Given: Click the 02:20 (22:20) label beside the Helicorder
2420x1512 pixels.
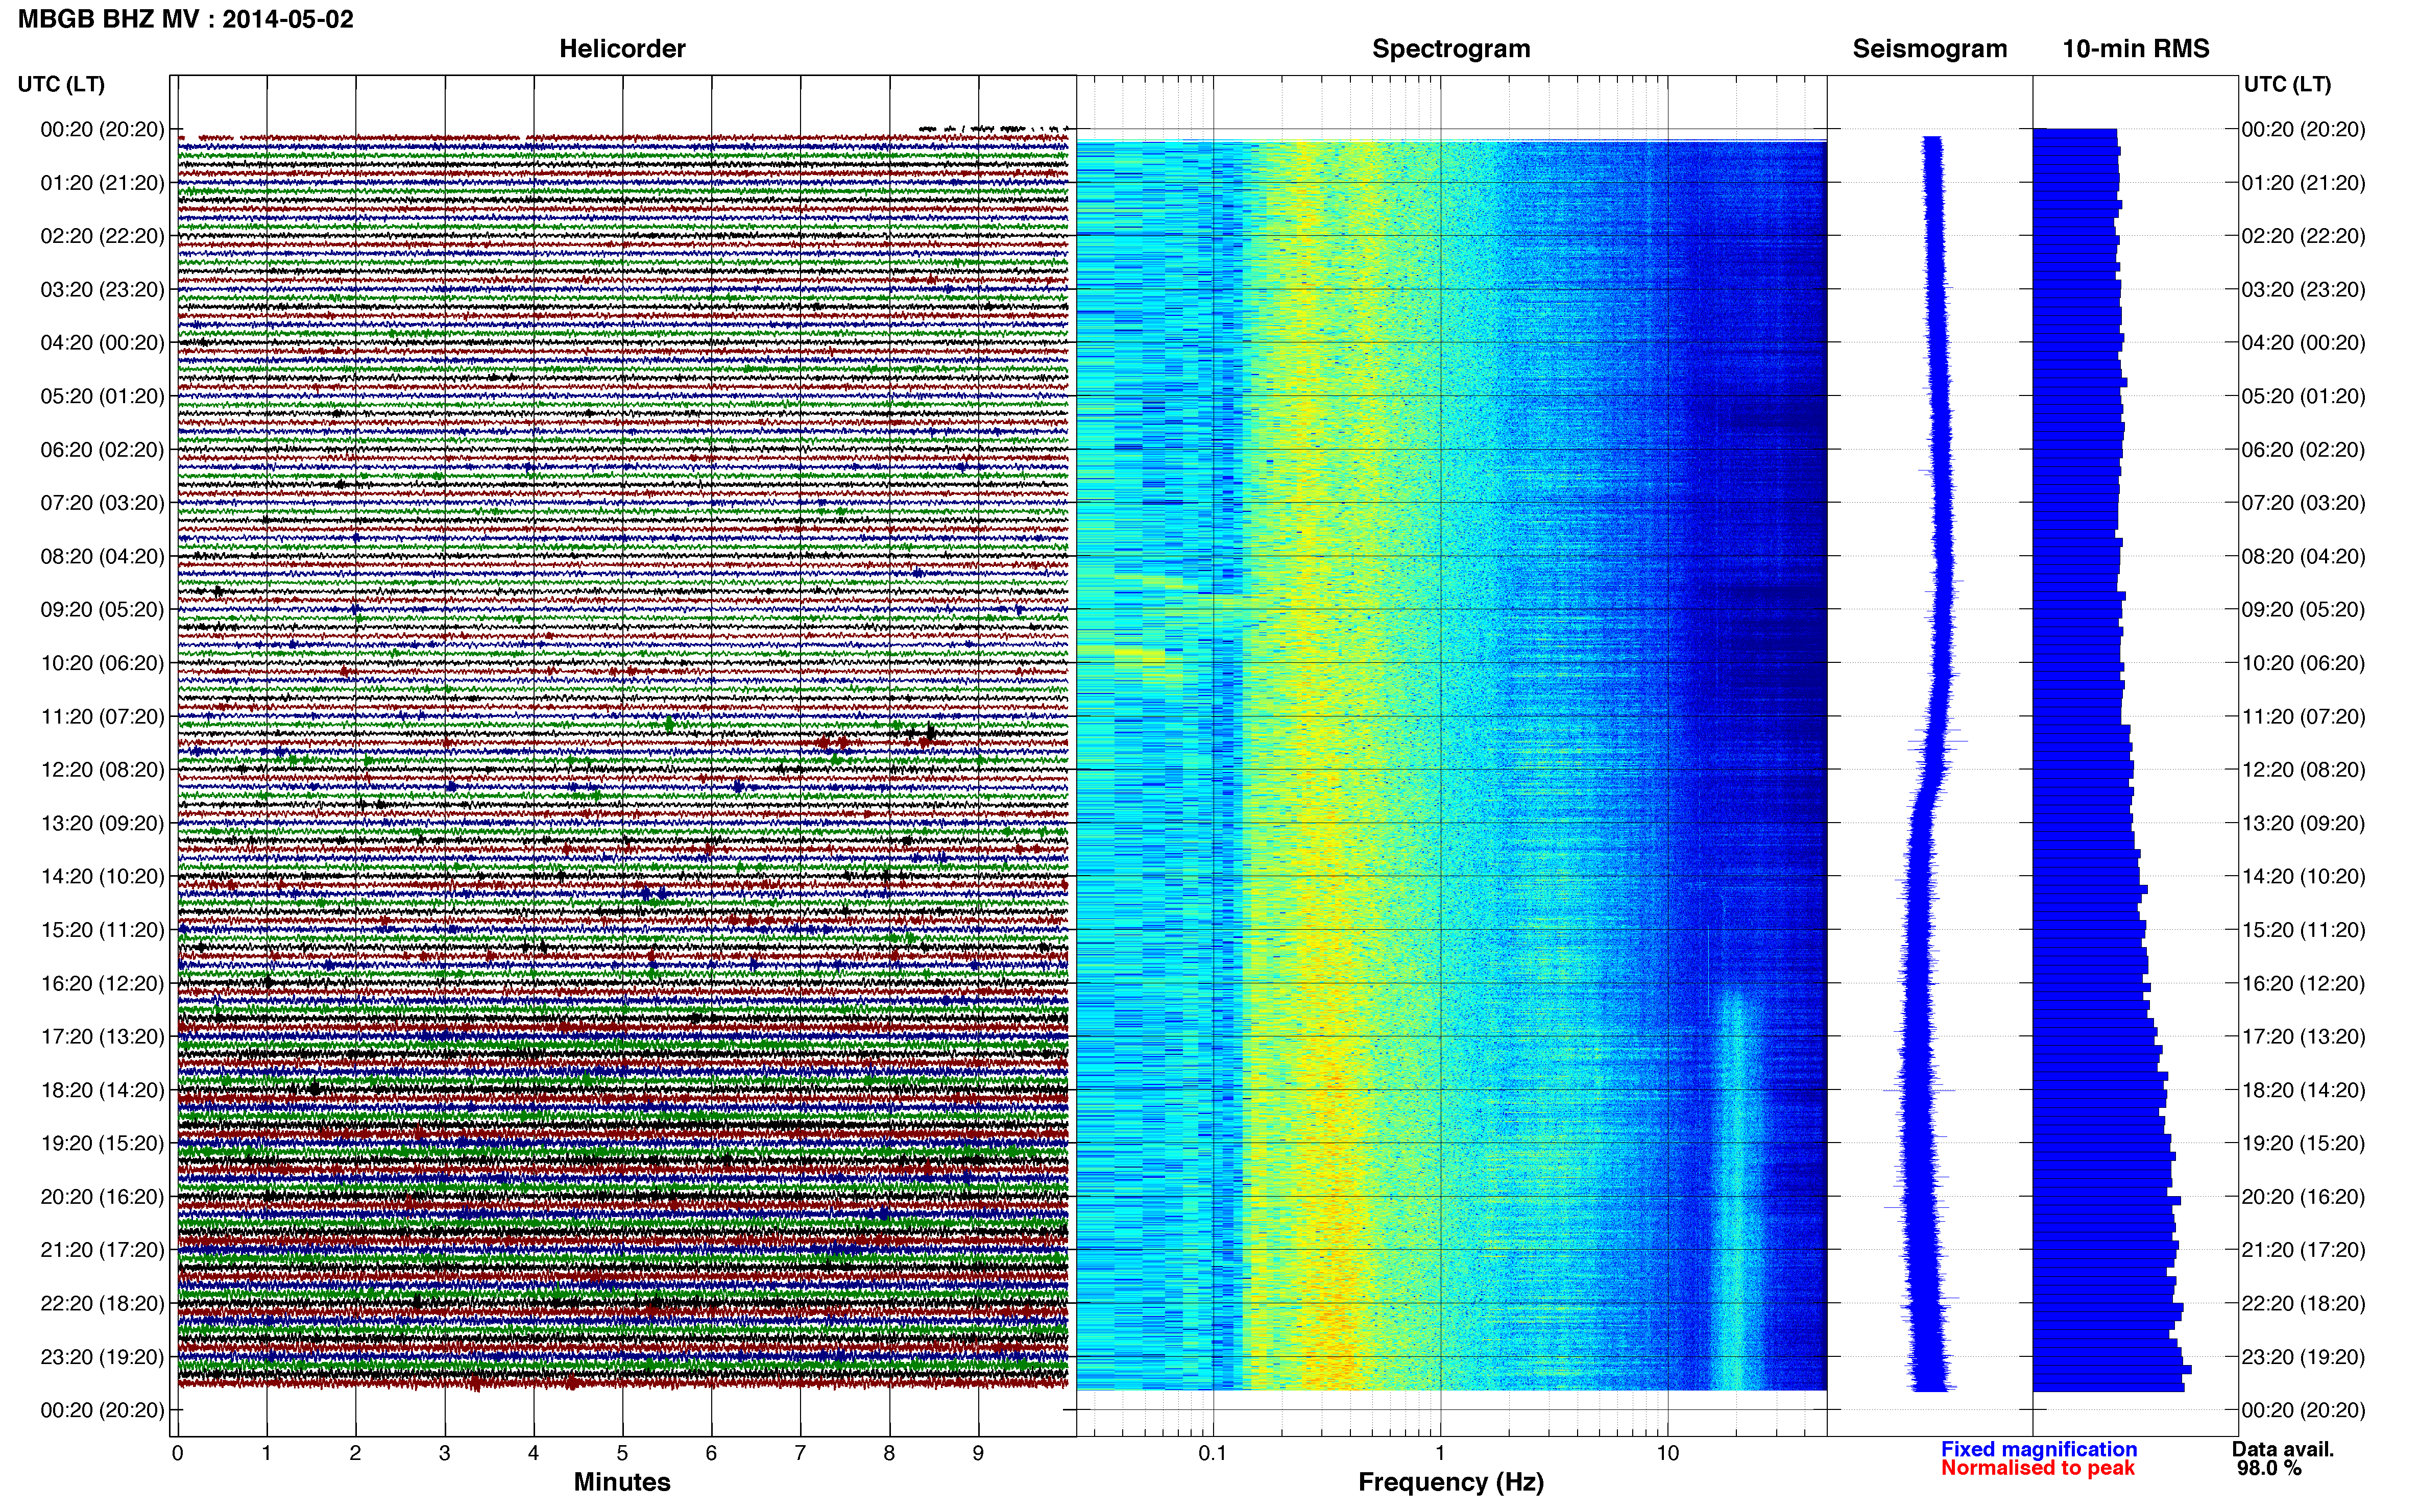Looking at the screenshot, I should (x=102, y=236).
